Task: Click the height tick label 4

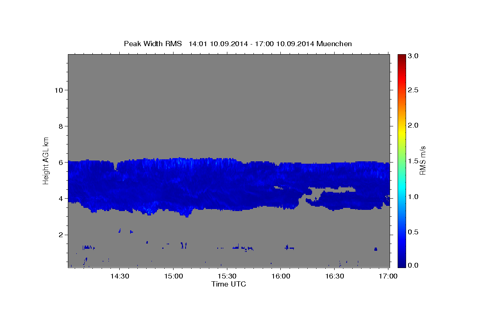Action: click(x=60, y=199)
